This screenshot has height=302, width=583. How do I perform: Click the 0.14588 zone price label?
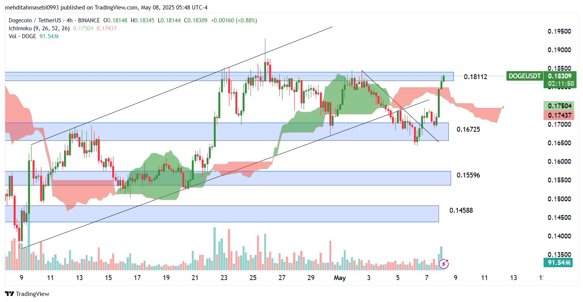(x=461, y=210)
